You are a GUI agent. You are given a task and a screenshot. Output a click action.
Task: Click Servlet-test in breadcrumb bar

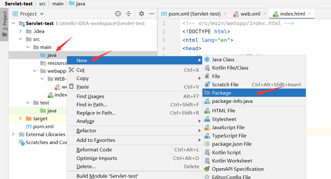pyautogui.click(x=18, y=3)
